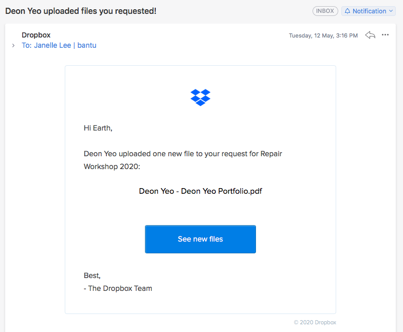Click the See new files button
Image resolution: width=403 pixels, height=332 pixels.
tap(200, 239)
